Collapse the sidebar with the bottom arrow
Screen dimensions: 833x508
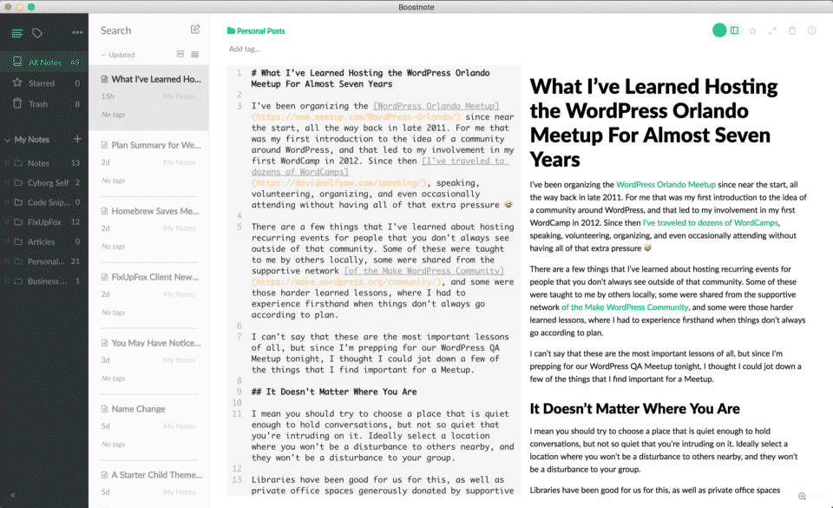click(13, 495)
